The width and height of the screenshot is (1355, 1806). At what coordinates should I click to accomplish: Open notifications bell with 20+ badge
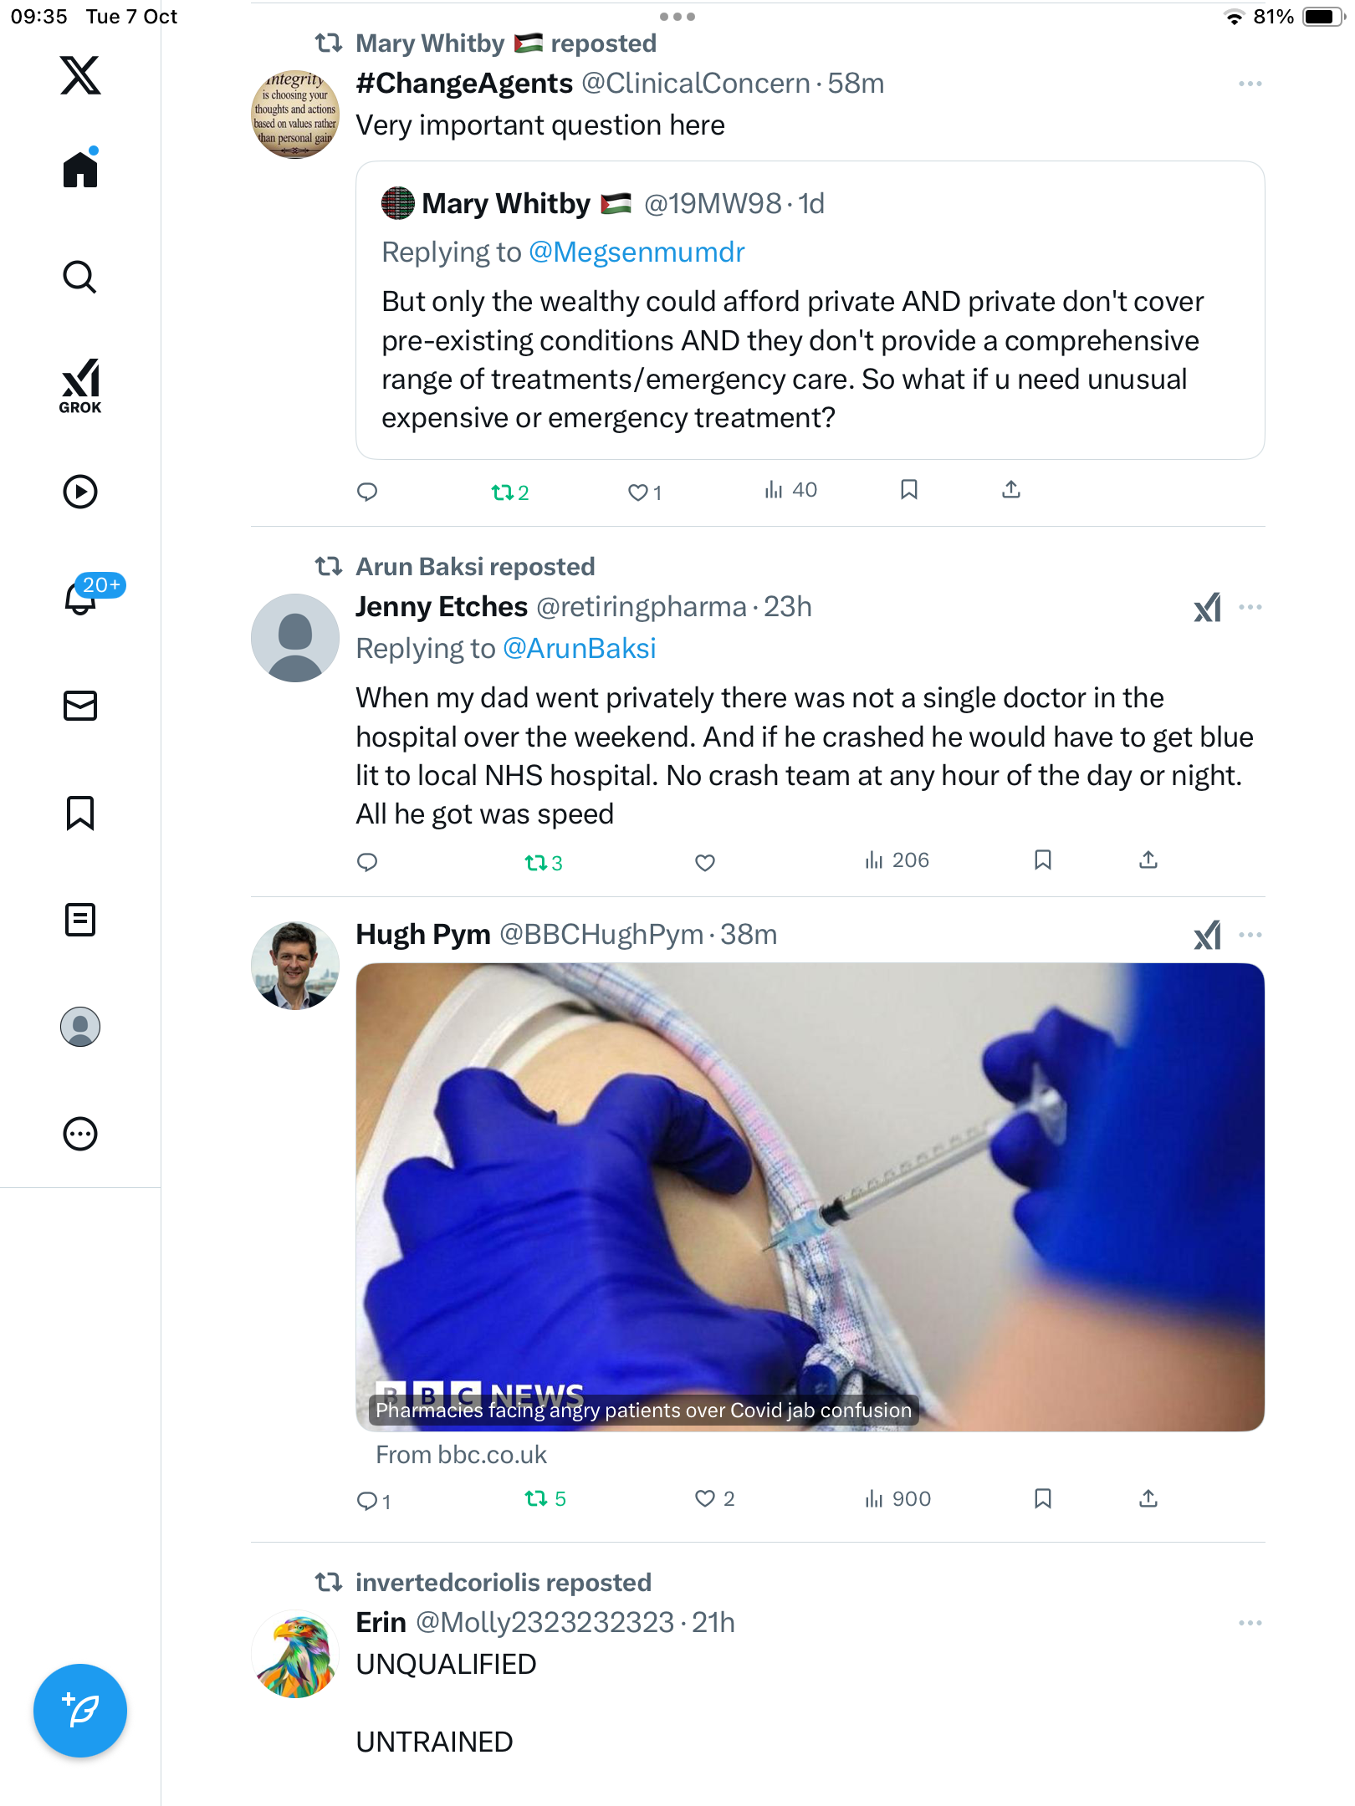(80, 597)
